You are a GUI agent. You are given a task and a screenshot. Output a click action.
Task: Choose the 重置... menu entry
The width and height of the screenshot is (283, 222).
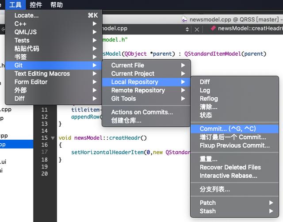point(235,159)
